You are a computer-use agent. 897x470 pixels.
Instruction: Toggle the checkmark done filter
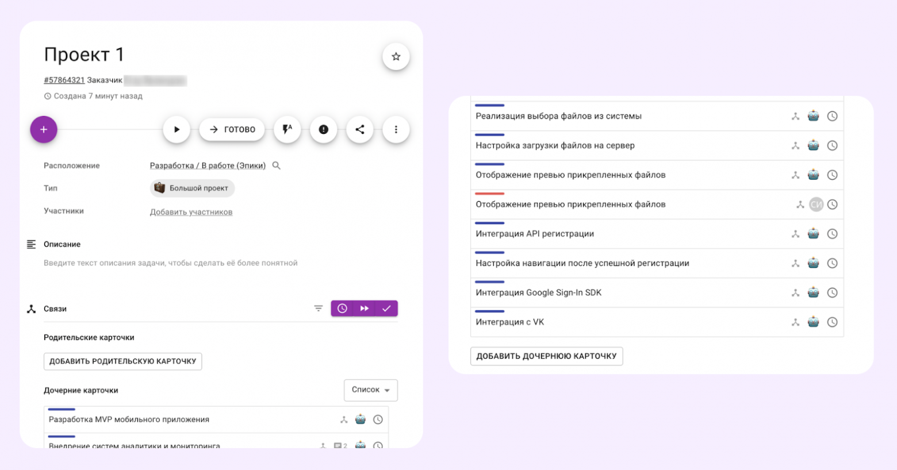(x=386, y=309)
